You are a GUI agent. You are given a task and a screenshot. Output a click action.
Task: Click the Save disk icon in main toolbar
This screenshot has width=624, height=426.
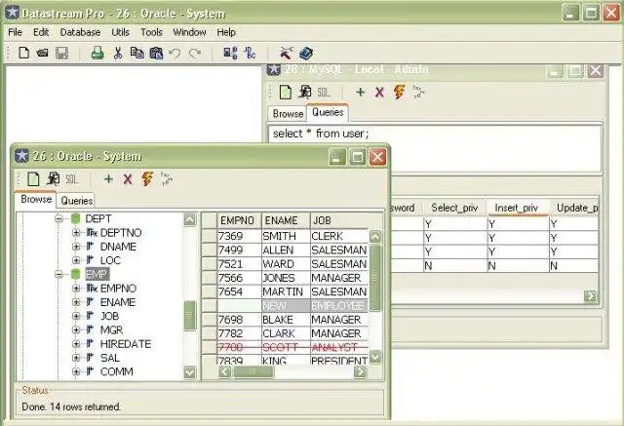(61, 53)
